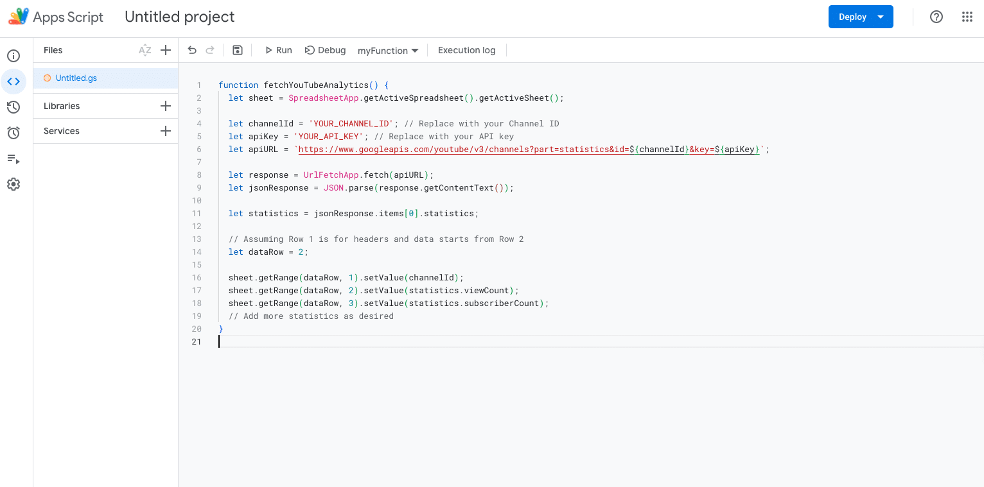Click the Undo arrow icon
984x487 pixels.
click(192, 50)
